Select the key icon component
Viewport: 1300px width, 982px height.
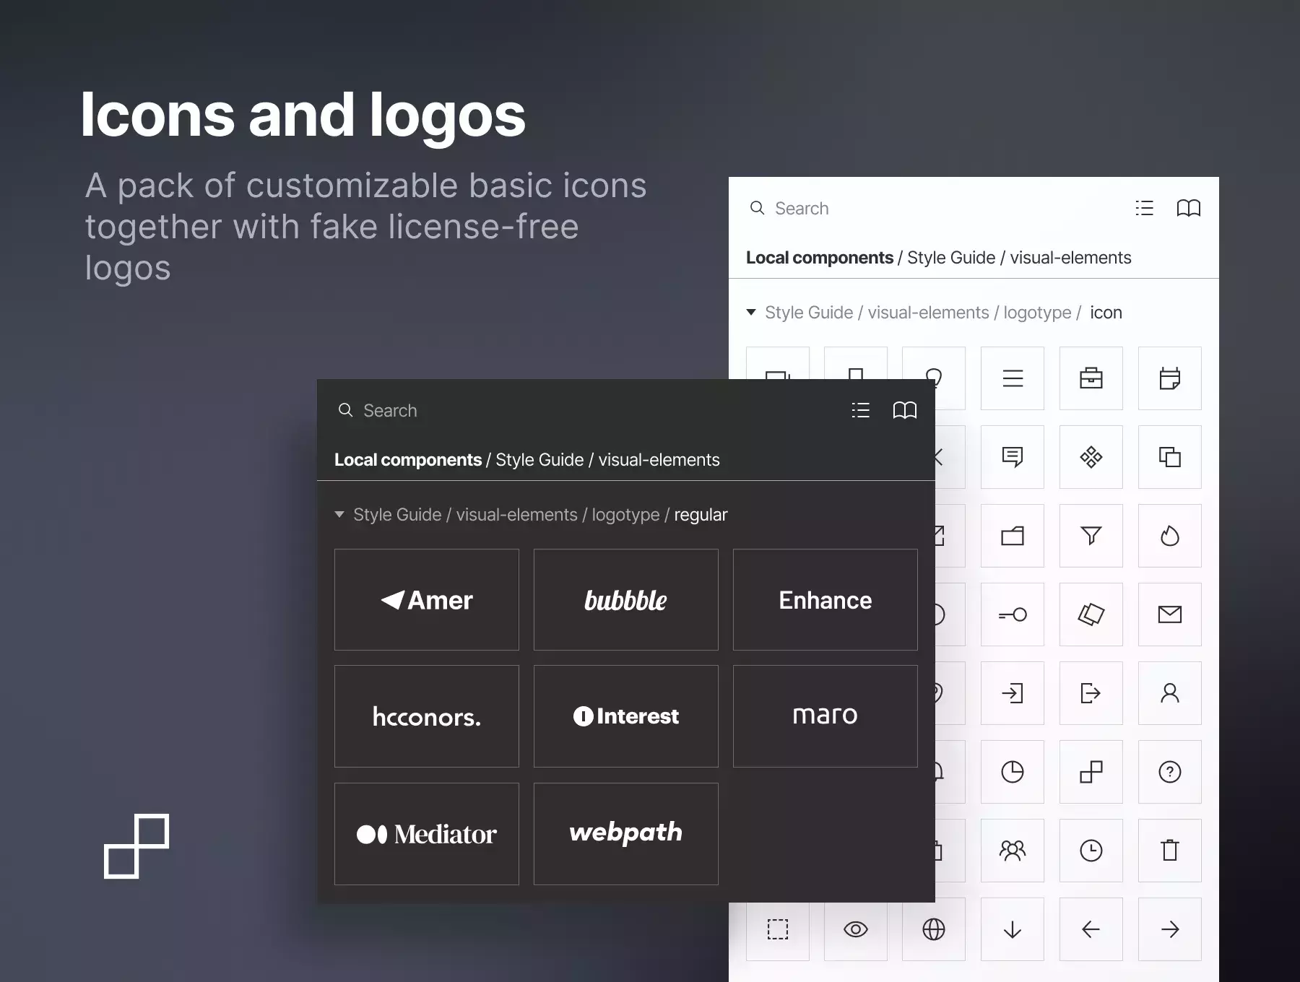[x=1013, y=614]
